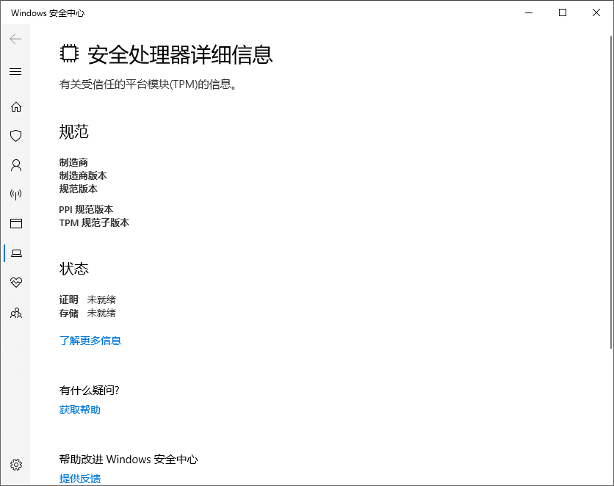Click the 状态 section heading
The image size is (614, 486).
[x=74, y=269]
